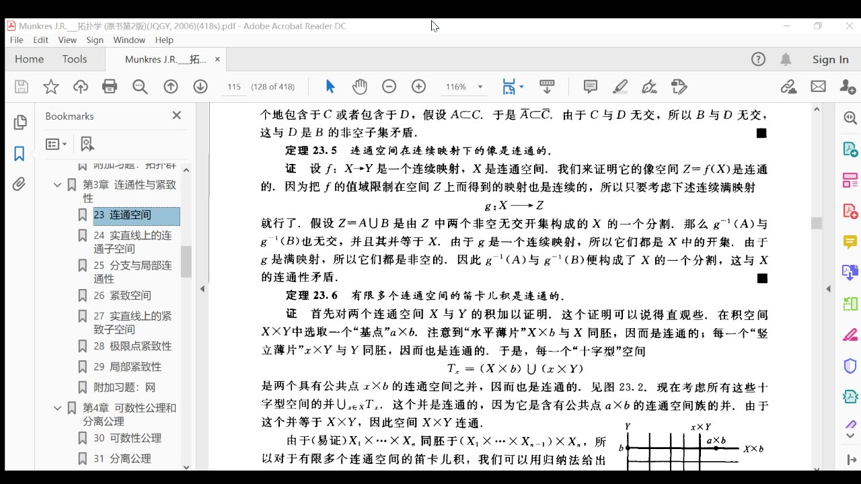Viewport: 861px width, 484px height.
Task: Close the Munkres document tab
Action: [217, 59]
